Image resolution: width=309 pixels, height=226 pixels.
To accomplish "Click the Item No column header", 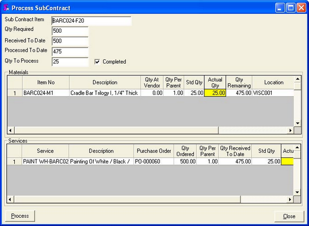I will 46,82.
